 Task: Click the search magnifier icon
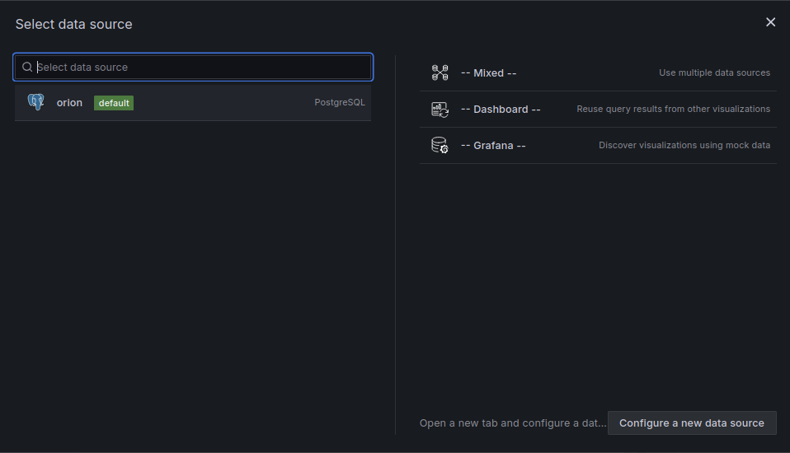(x=27, y=67)
